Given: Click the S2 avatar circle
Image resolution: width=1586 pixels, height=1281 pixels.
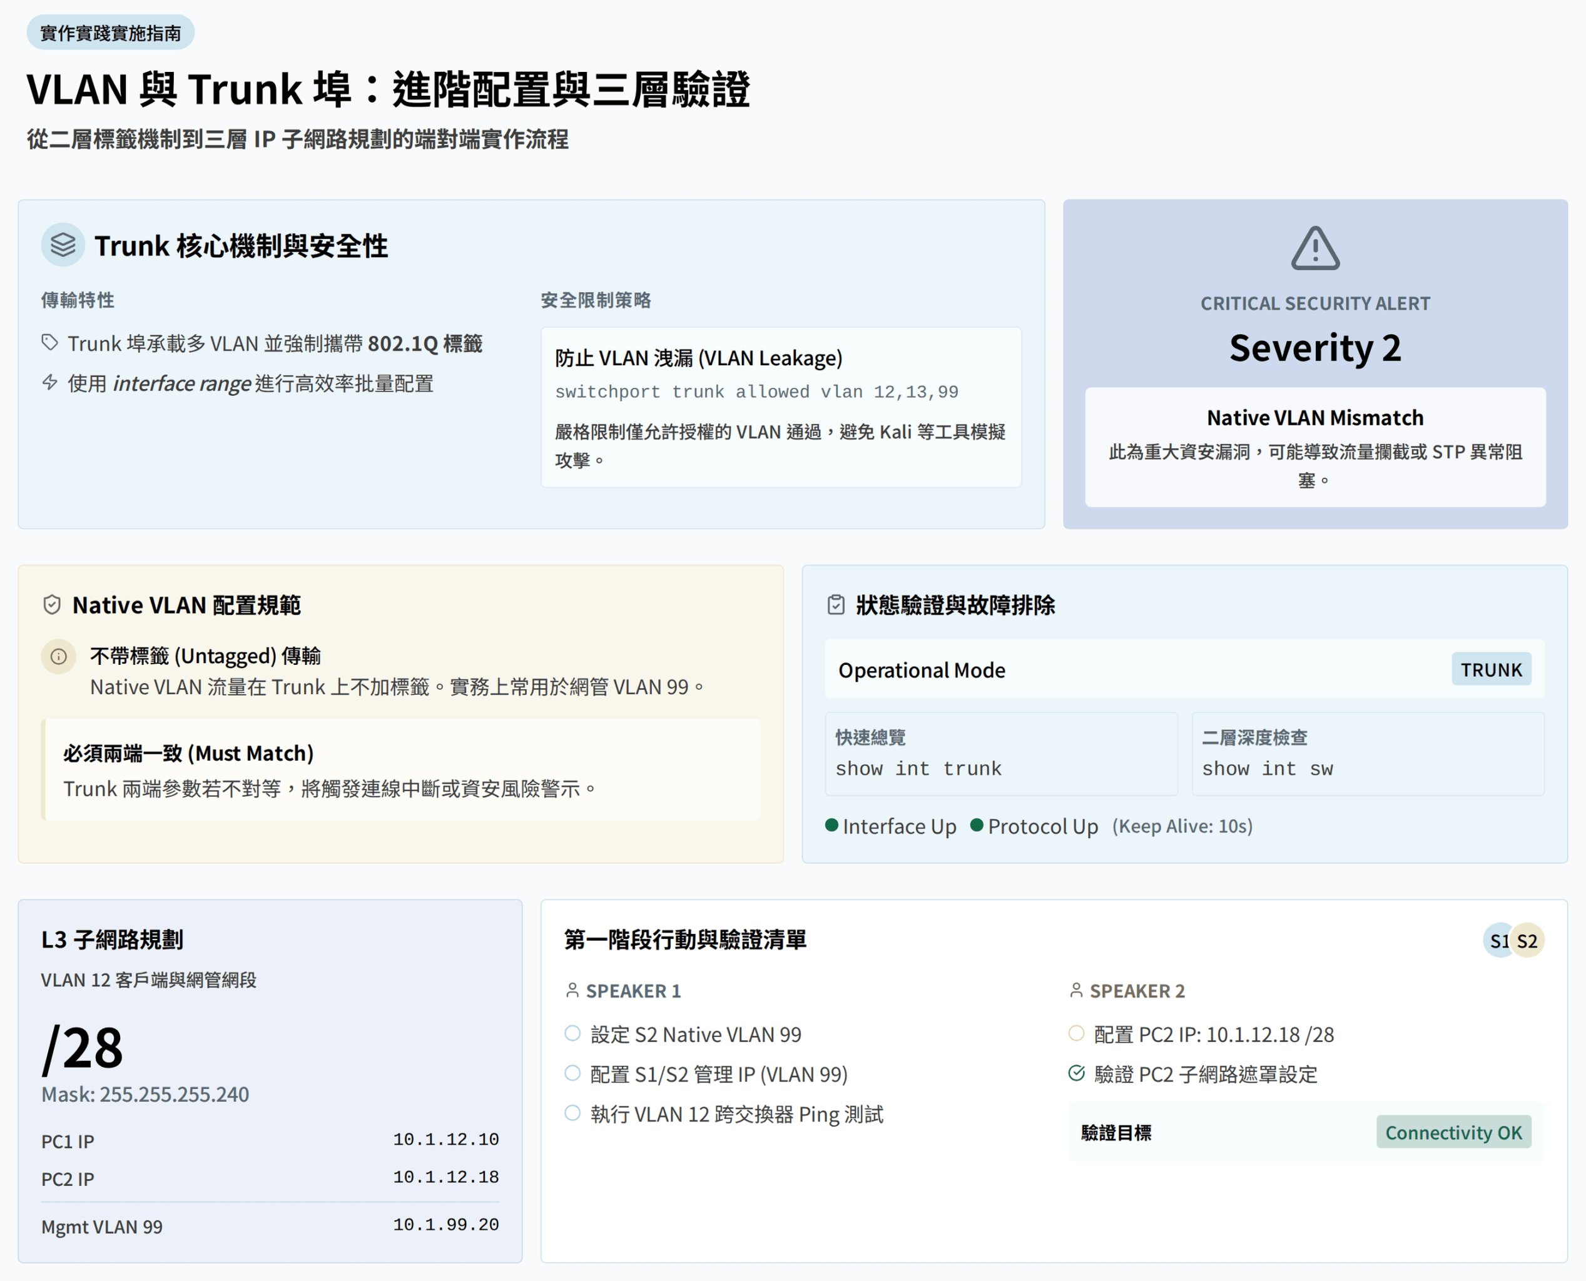Looking at the screenshot, I should [1528, 940].
